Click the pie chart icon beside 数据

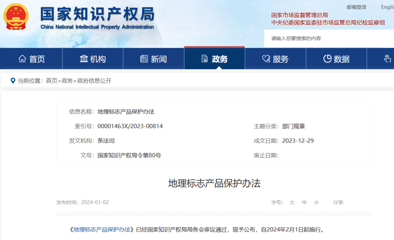327,59
